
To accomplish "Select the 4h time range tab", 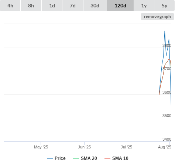I will click(x=10, y=6).
